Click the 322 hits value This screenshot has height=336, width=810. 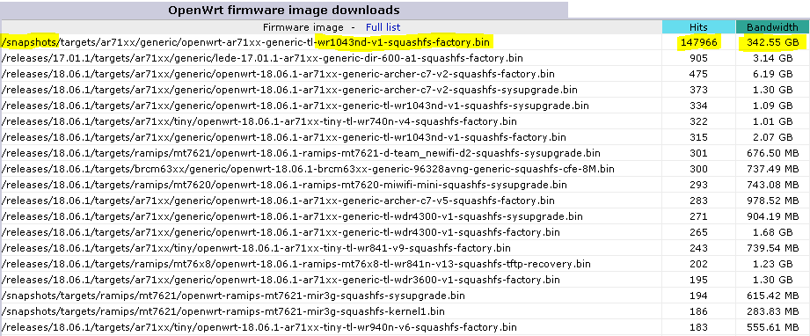pos(698,121)
